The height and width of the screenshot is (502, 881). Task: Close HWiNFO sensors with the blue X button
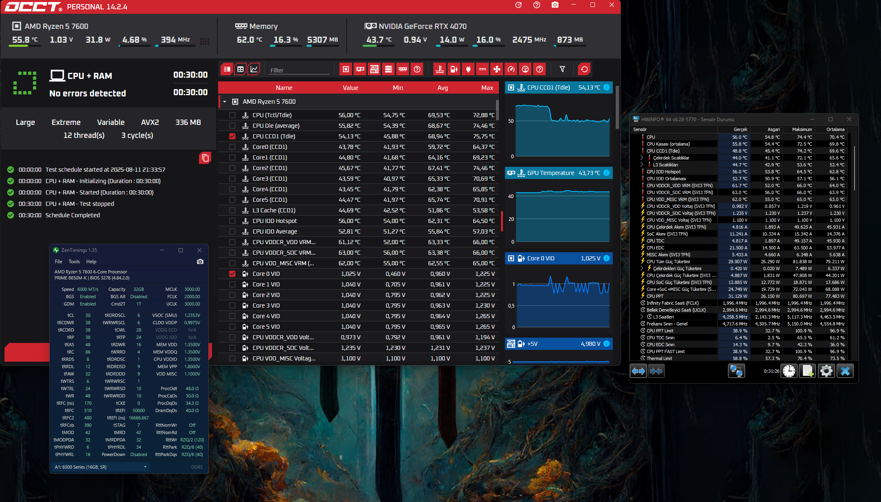(845, 371)
